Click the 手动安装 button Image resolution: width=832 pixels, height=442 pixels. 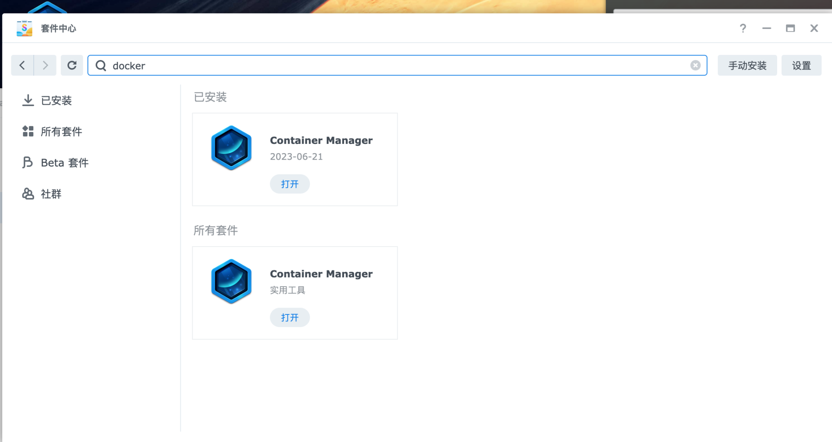(x=747, y=65)
